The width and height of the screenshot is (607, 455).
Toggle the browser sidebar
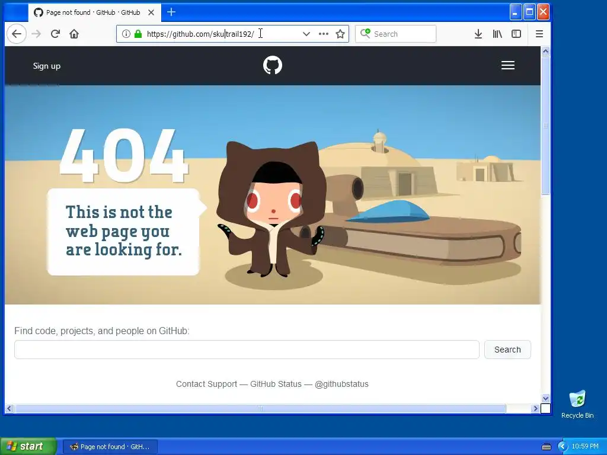tap(516, 34)
